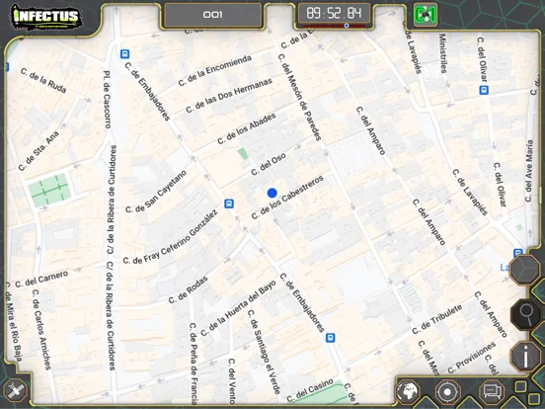Select the C. del Mesón de Paredes label
The height and width of the screenshot is (409, 545).
[x=299, y=98]
